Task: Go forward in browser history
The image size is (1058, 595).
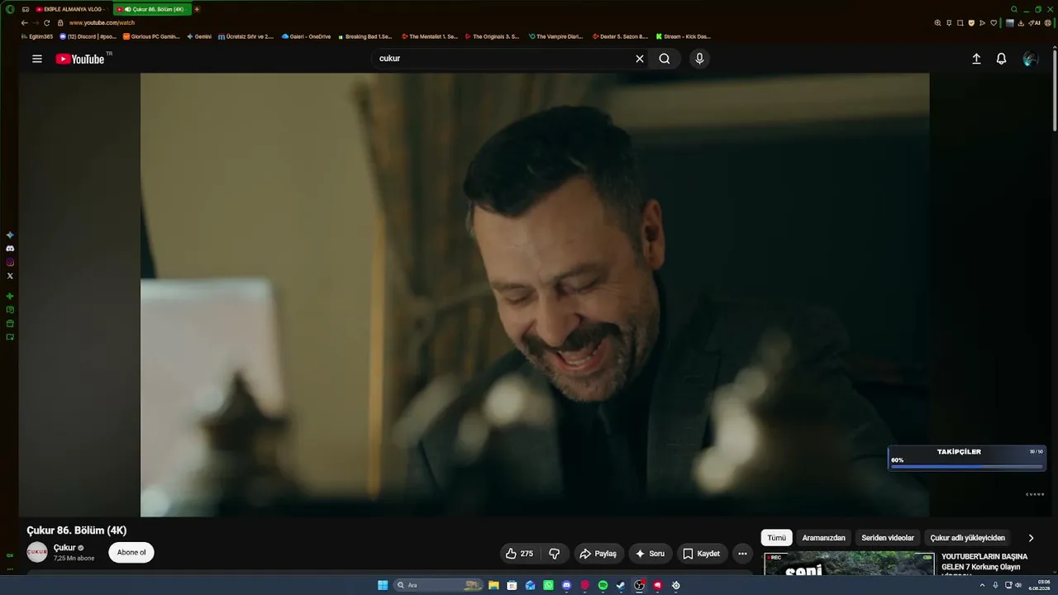Action: tap(36, 23)
